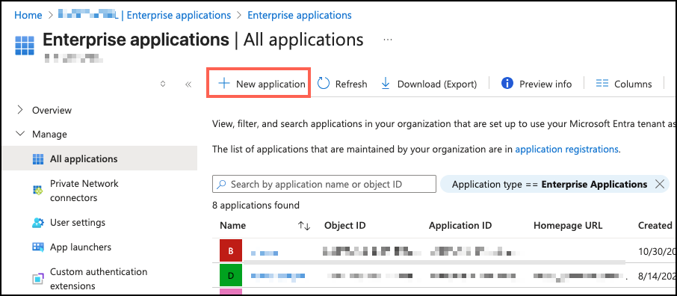Viewport: 677px width, 296px height.
Task: Click the 8 applications found text
Action: tap(256, 205)
